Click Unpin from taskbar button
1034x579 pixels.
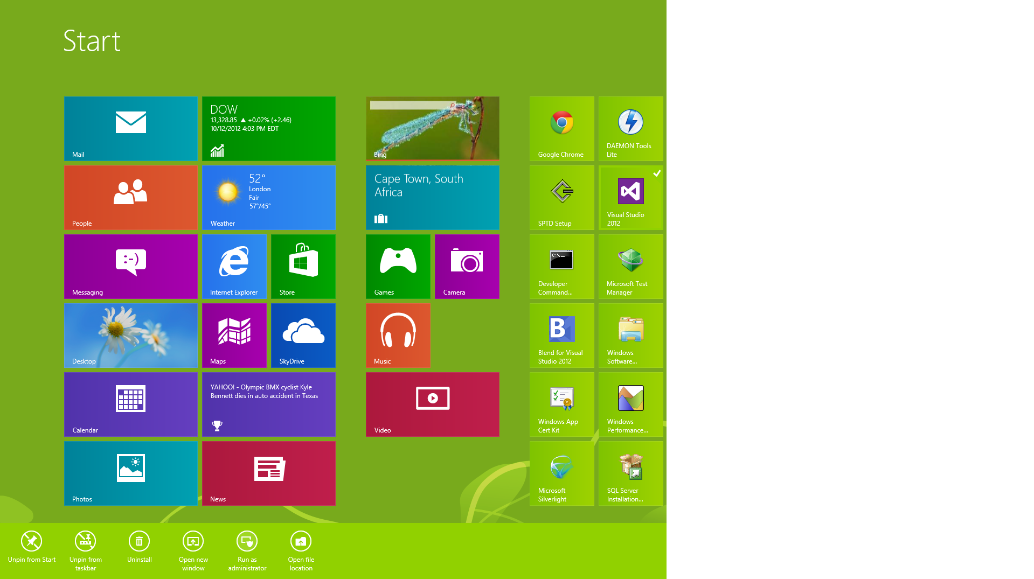(x=86, y=551)
